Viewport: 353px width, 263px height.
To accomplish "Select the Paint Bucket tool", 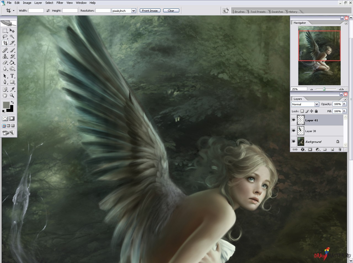I will point(12,63).
